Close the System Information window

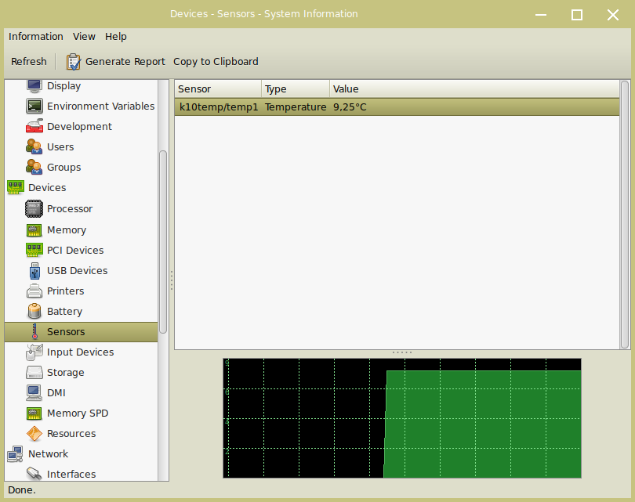[613, 15]
